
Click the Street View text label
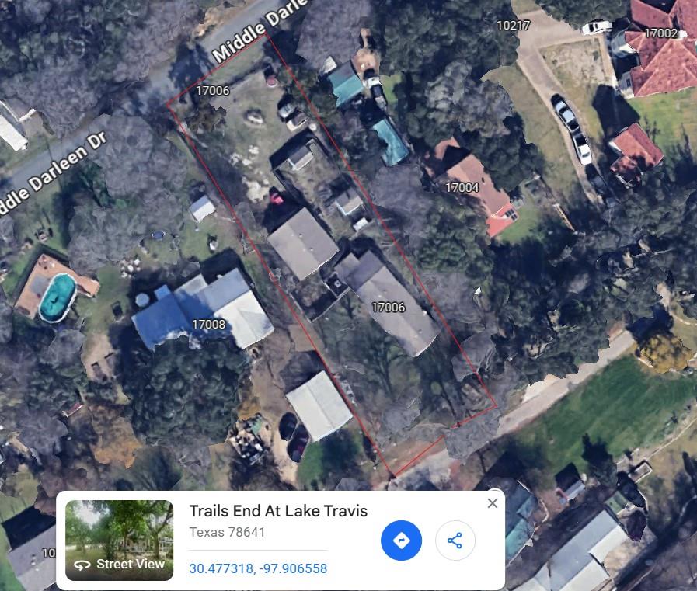pos(131,564)
